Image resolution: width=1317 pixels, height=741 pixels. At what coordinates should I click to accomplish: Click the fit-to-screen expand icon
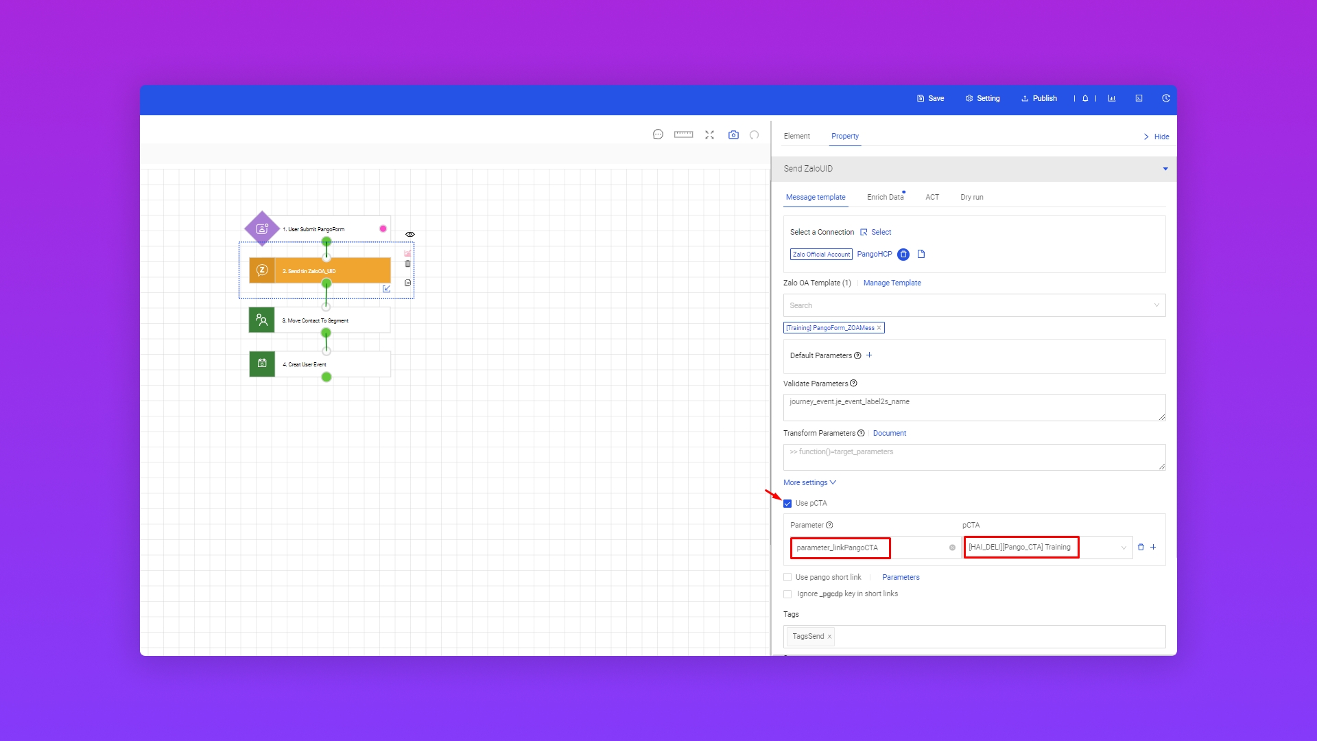709,135
